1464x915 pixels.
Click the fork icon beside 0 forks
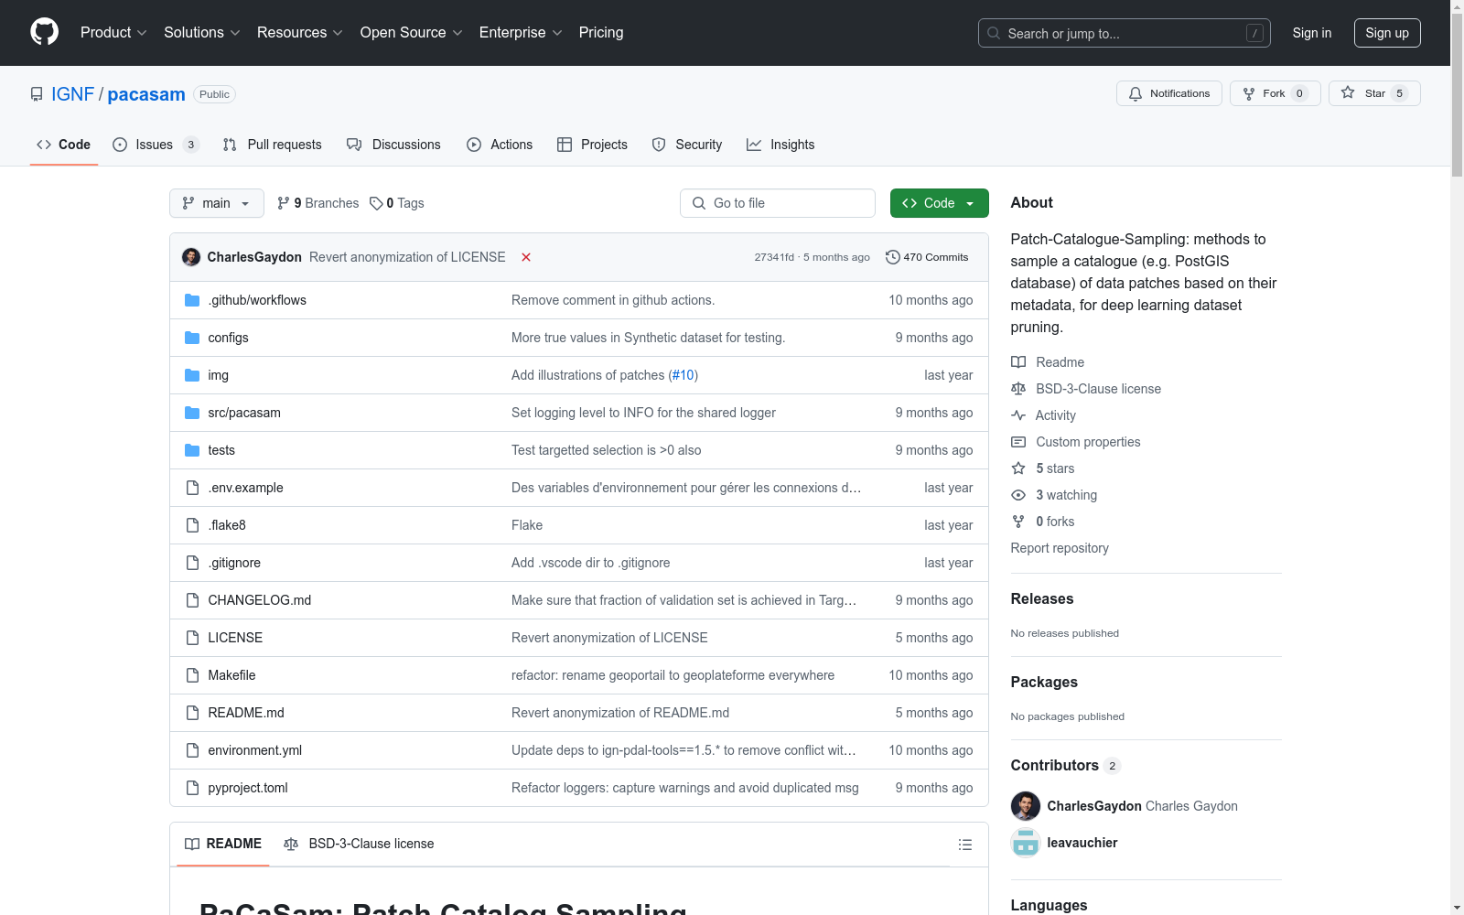tap(1018, 522)
